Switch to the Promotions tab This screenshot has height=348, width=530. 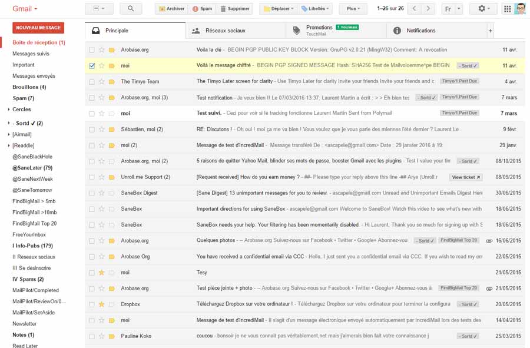[336, 31]
